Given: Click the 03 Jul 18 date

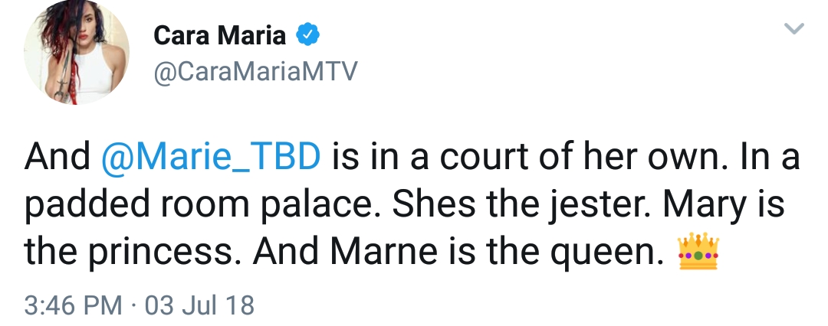Looking at the screenshot, I should coord(199,305).
